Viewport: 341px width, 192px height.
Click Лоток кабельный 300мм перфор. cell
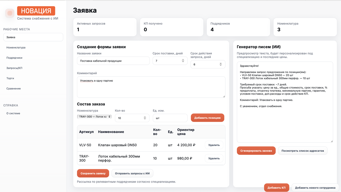(119, 158)
